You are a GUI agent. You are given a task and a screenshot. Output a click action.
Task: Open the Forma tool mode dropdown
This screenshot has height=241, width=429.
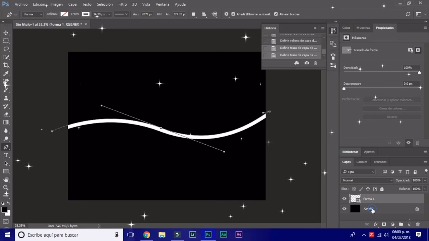click(x=33, y=14)
